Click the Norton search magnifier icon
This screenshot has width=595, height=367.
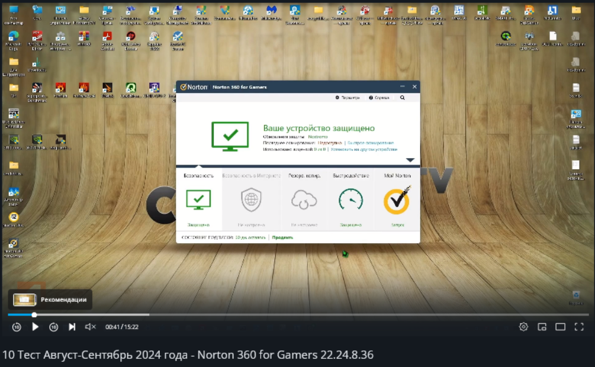402,98
